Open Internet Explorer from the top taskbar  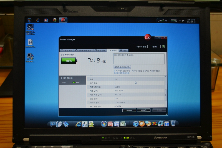click(37, 20)
